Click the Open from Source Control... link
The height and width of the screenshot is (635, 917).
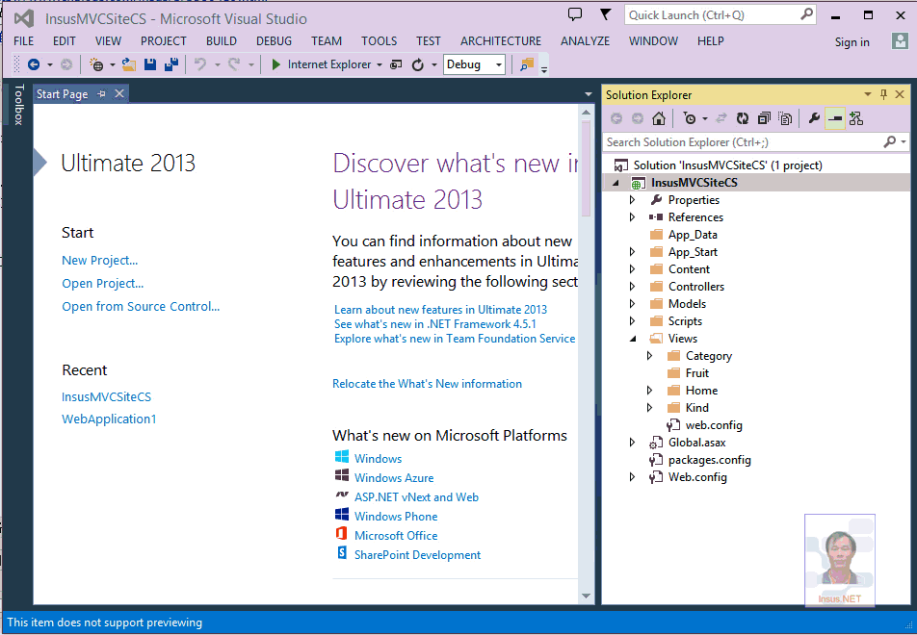pyautogui.click(x=141, y=306)
